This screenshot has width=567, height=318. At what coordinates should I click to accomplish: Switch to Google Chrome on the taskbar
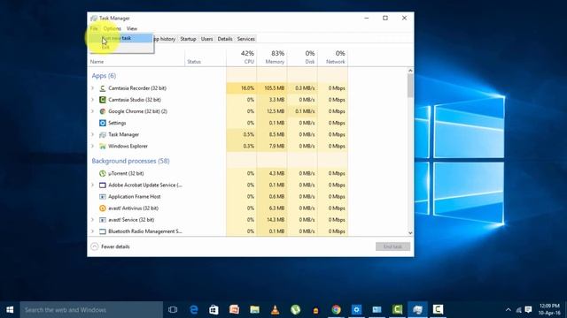click(337, 310)
